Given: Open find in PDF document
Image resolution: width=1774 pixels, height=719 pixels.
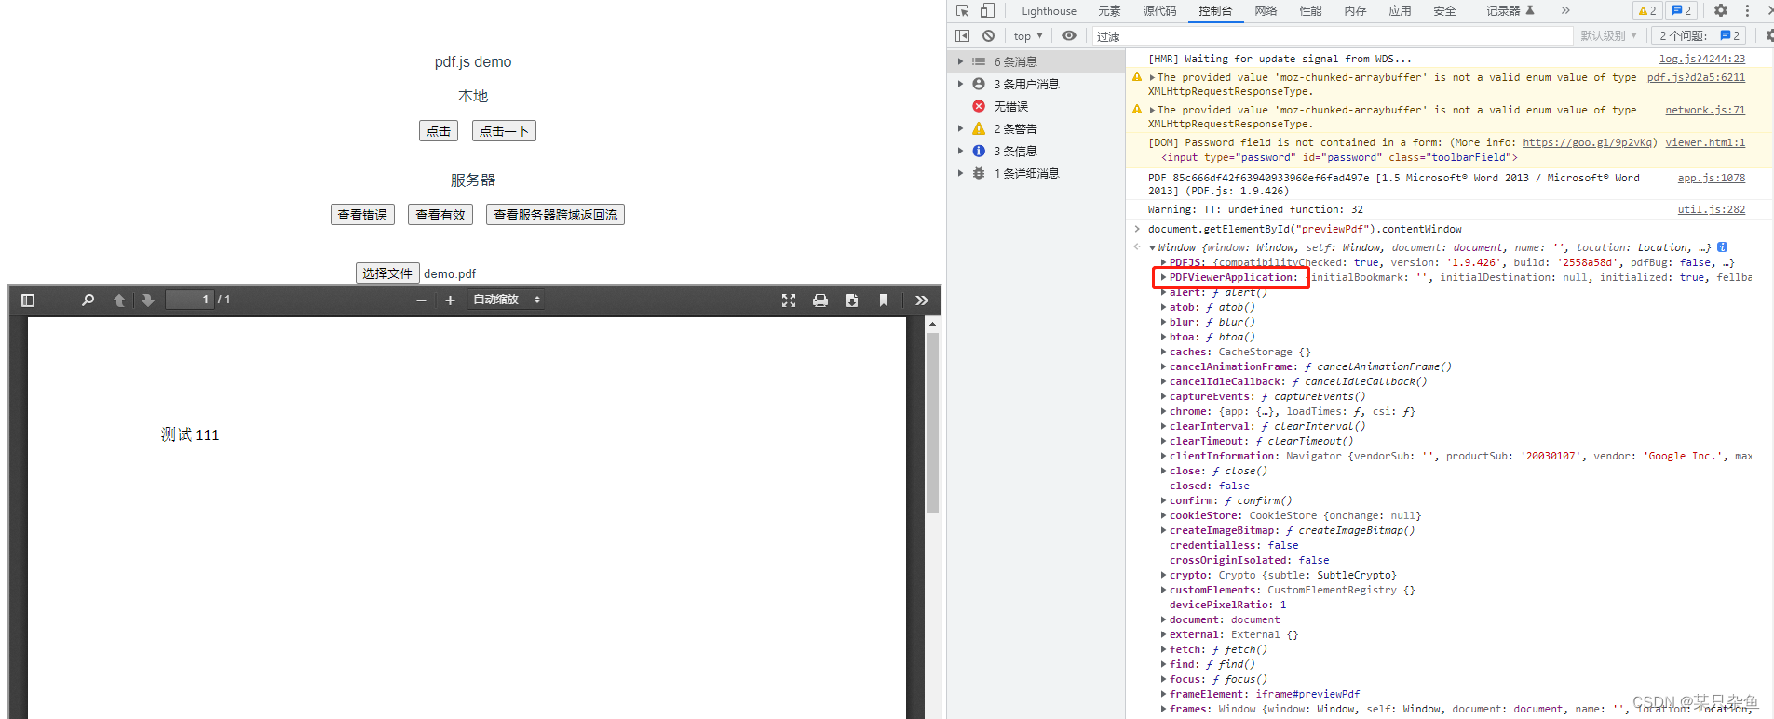Looking at the screenshot, I should [x=88, y=300].
